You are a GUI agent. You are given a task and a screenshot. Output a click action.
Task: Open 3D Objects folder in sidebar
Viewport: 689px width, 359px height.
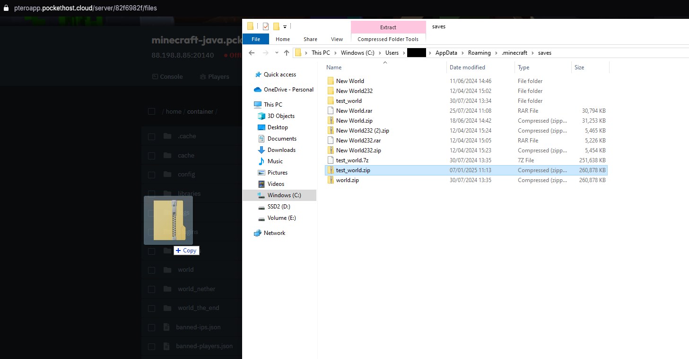[280, 116]
